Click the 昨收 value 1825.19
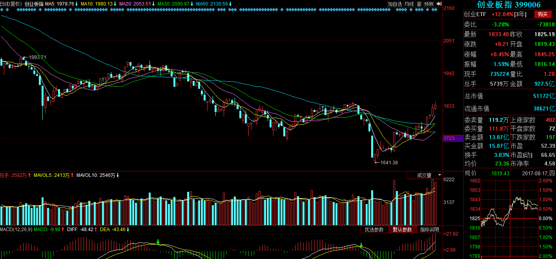556x259 pixels. 545,34
